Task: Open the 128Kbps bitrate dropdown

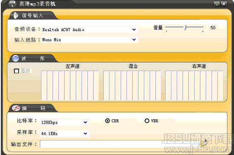Action: (x=85, y=122)
